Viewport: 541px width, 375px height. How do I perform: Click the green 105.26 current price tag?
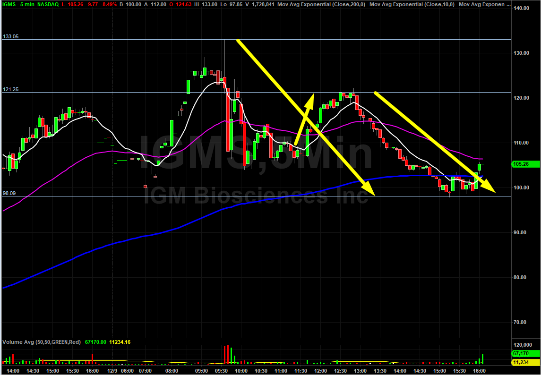[x=524, y=164]
